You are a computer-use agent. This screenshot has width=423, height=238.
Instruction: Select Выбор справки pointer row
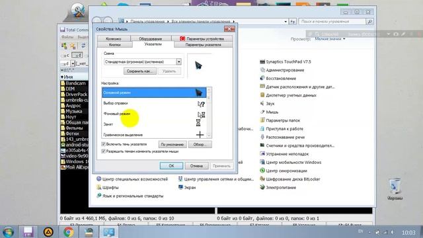(154, 103)
